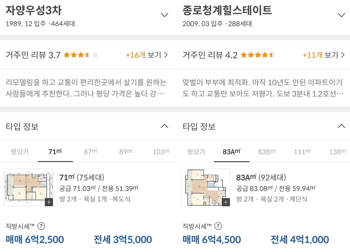Click help icon next to left 직방시세

pyautogui.click(x=41, y=226)
